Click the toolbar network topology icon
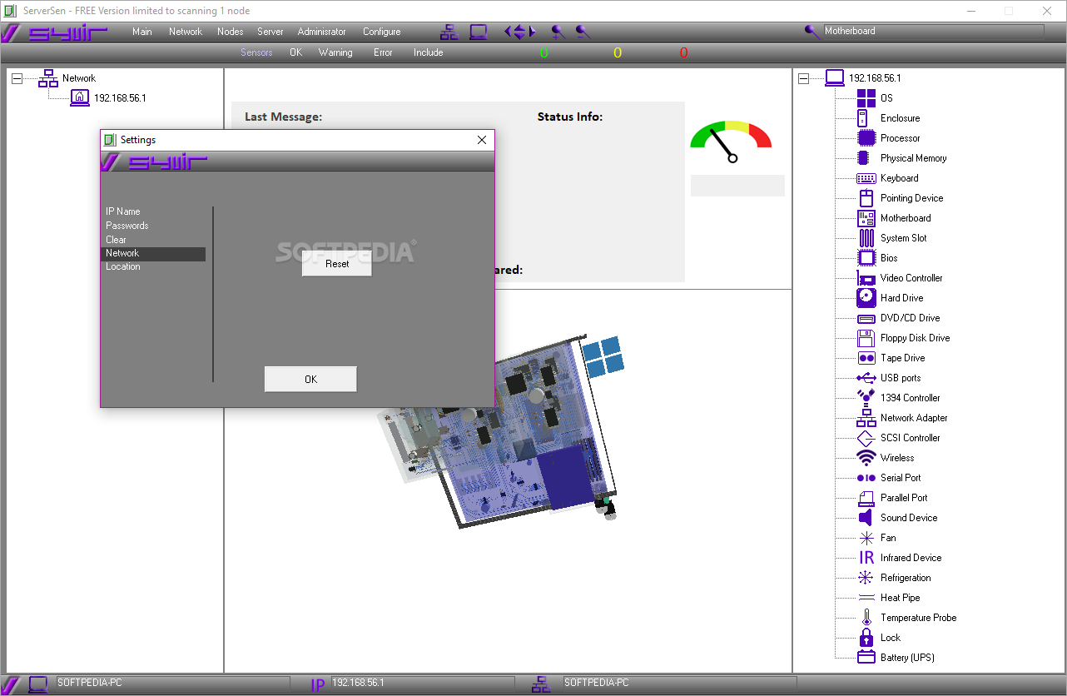The width and height of the screenshot is (1067, 696). [x=449, y=32]
